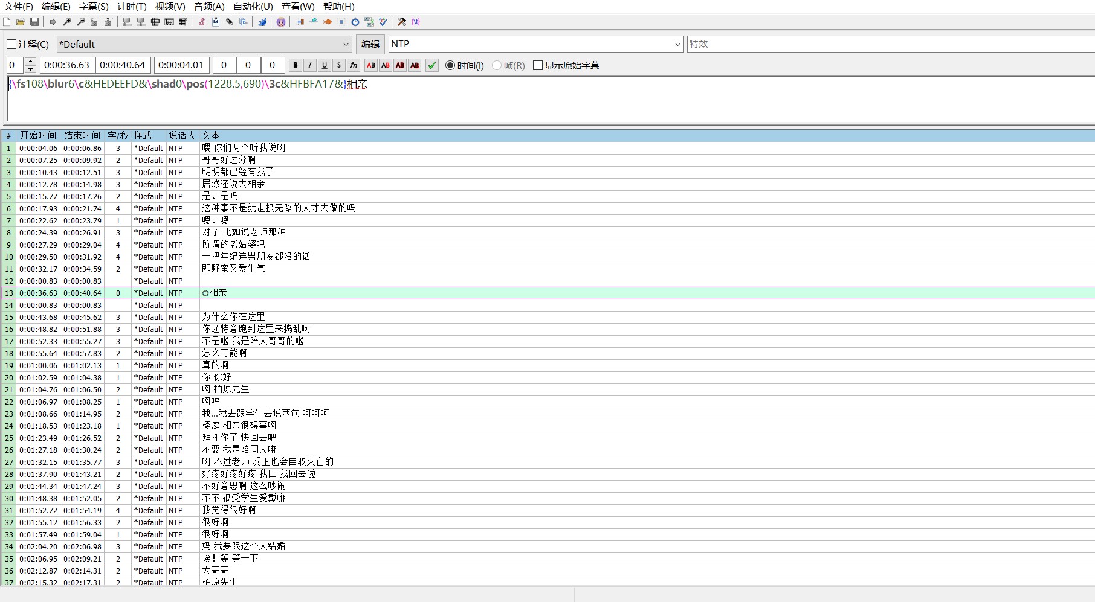Open the Styling Assistant icon
Image resolution: width=1095 pixels, height=602 pixels.
pyautogui.click(x=314, y=22)
